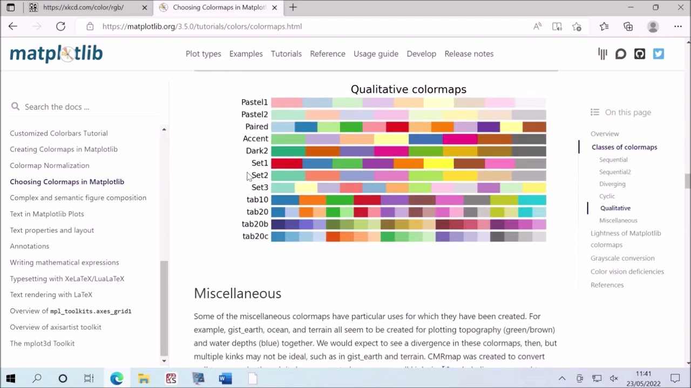Screen dimensions: 691x388
Task: Open The mplot3d Toolkit link
Action: pos(42,343)
